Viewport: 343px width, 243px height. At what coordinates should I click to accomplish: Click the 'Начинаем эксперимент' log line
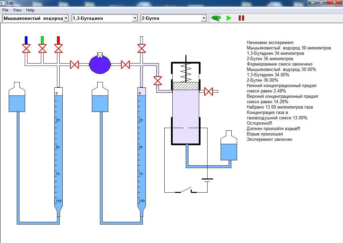pyautogui.click(x=270, y=43)
